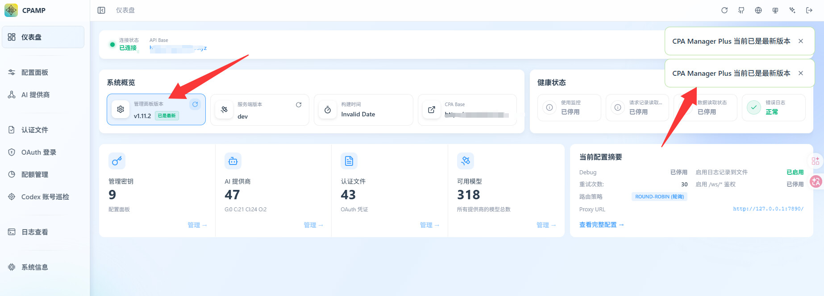Image resolution: width=824 pixels, height=296 pixels.
Task: Click the 318 available models count
Action: click(x=469, y=195)
